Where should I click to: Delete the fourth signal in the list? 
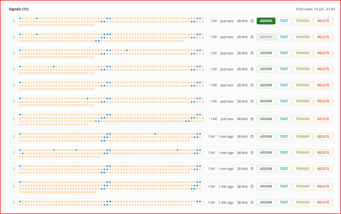pos(323,69)
